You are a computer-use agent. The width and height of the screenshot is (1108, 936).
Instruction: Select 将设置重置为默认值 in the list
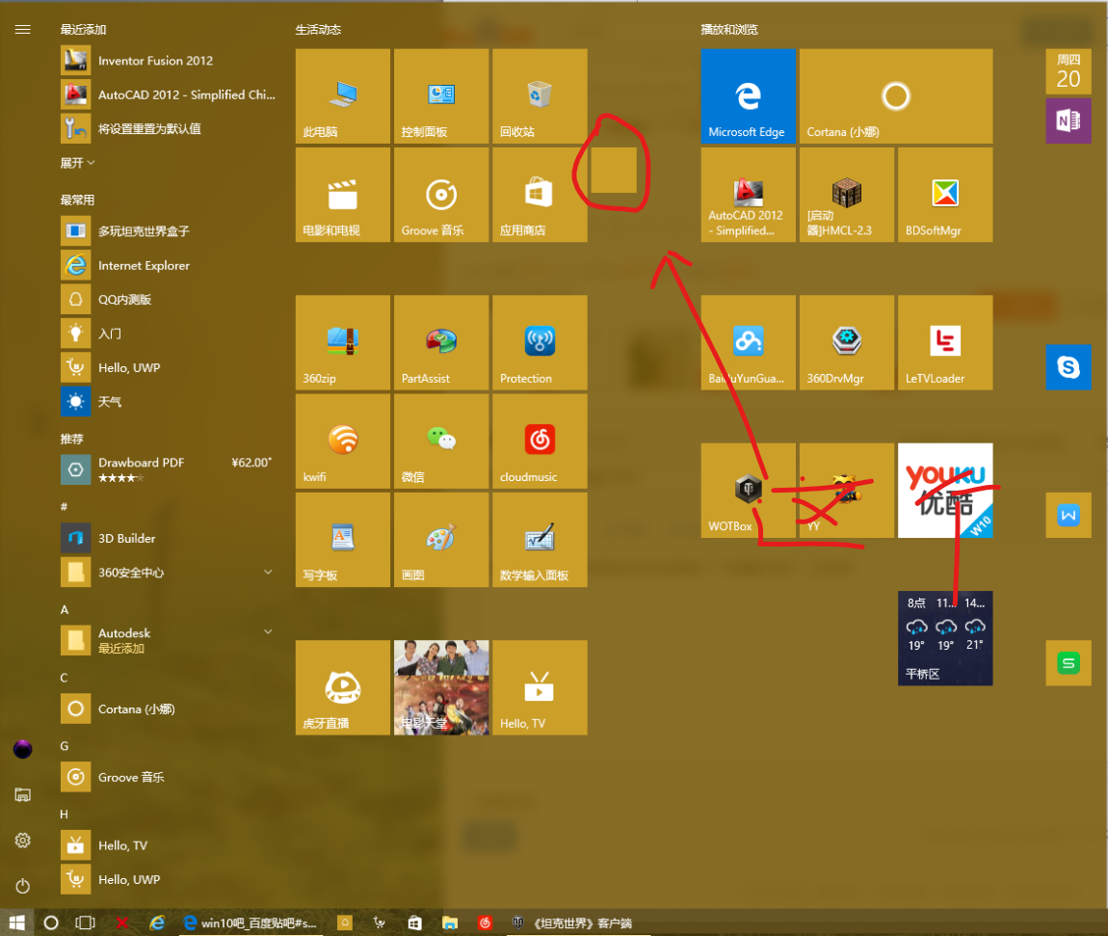point(169,128)
